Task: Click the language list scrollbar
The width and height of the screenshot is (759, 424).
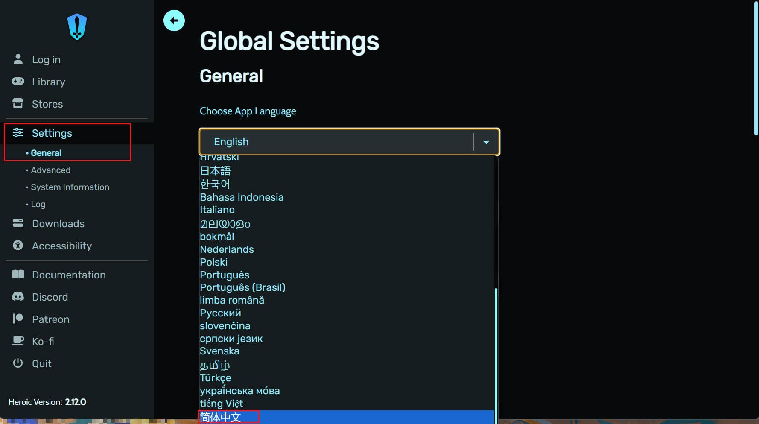Action: pyautogui.click(x=496, y=354)
